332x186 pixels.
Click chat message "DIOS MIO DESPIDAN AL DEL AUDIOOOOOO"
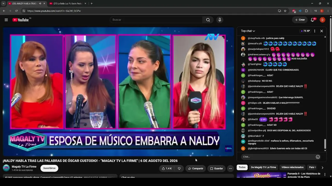(289, 130)
